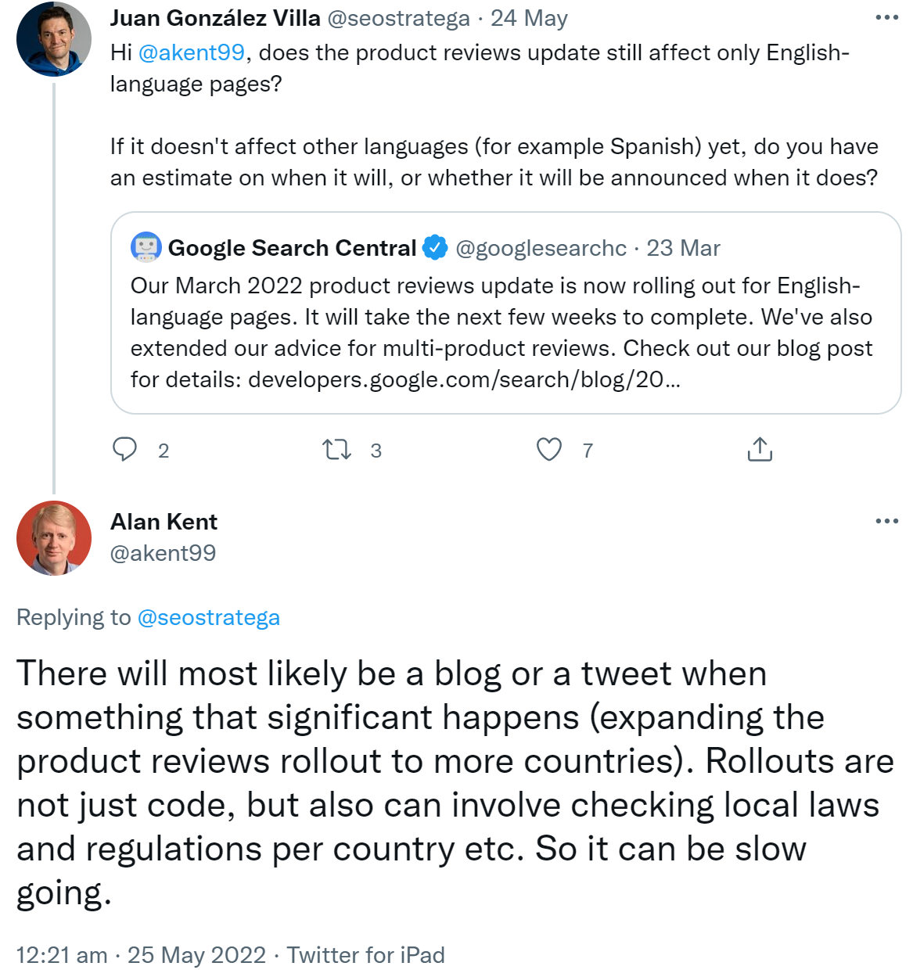913x977 pixels.
Task: Click the @akent99 mention link
Action: click(192, 52)
